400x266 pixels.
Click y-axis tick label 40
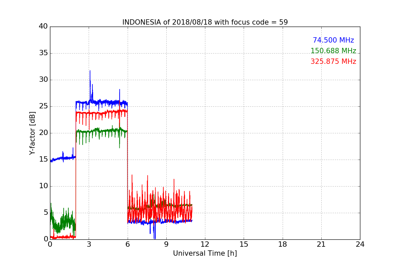coord(43,27)
